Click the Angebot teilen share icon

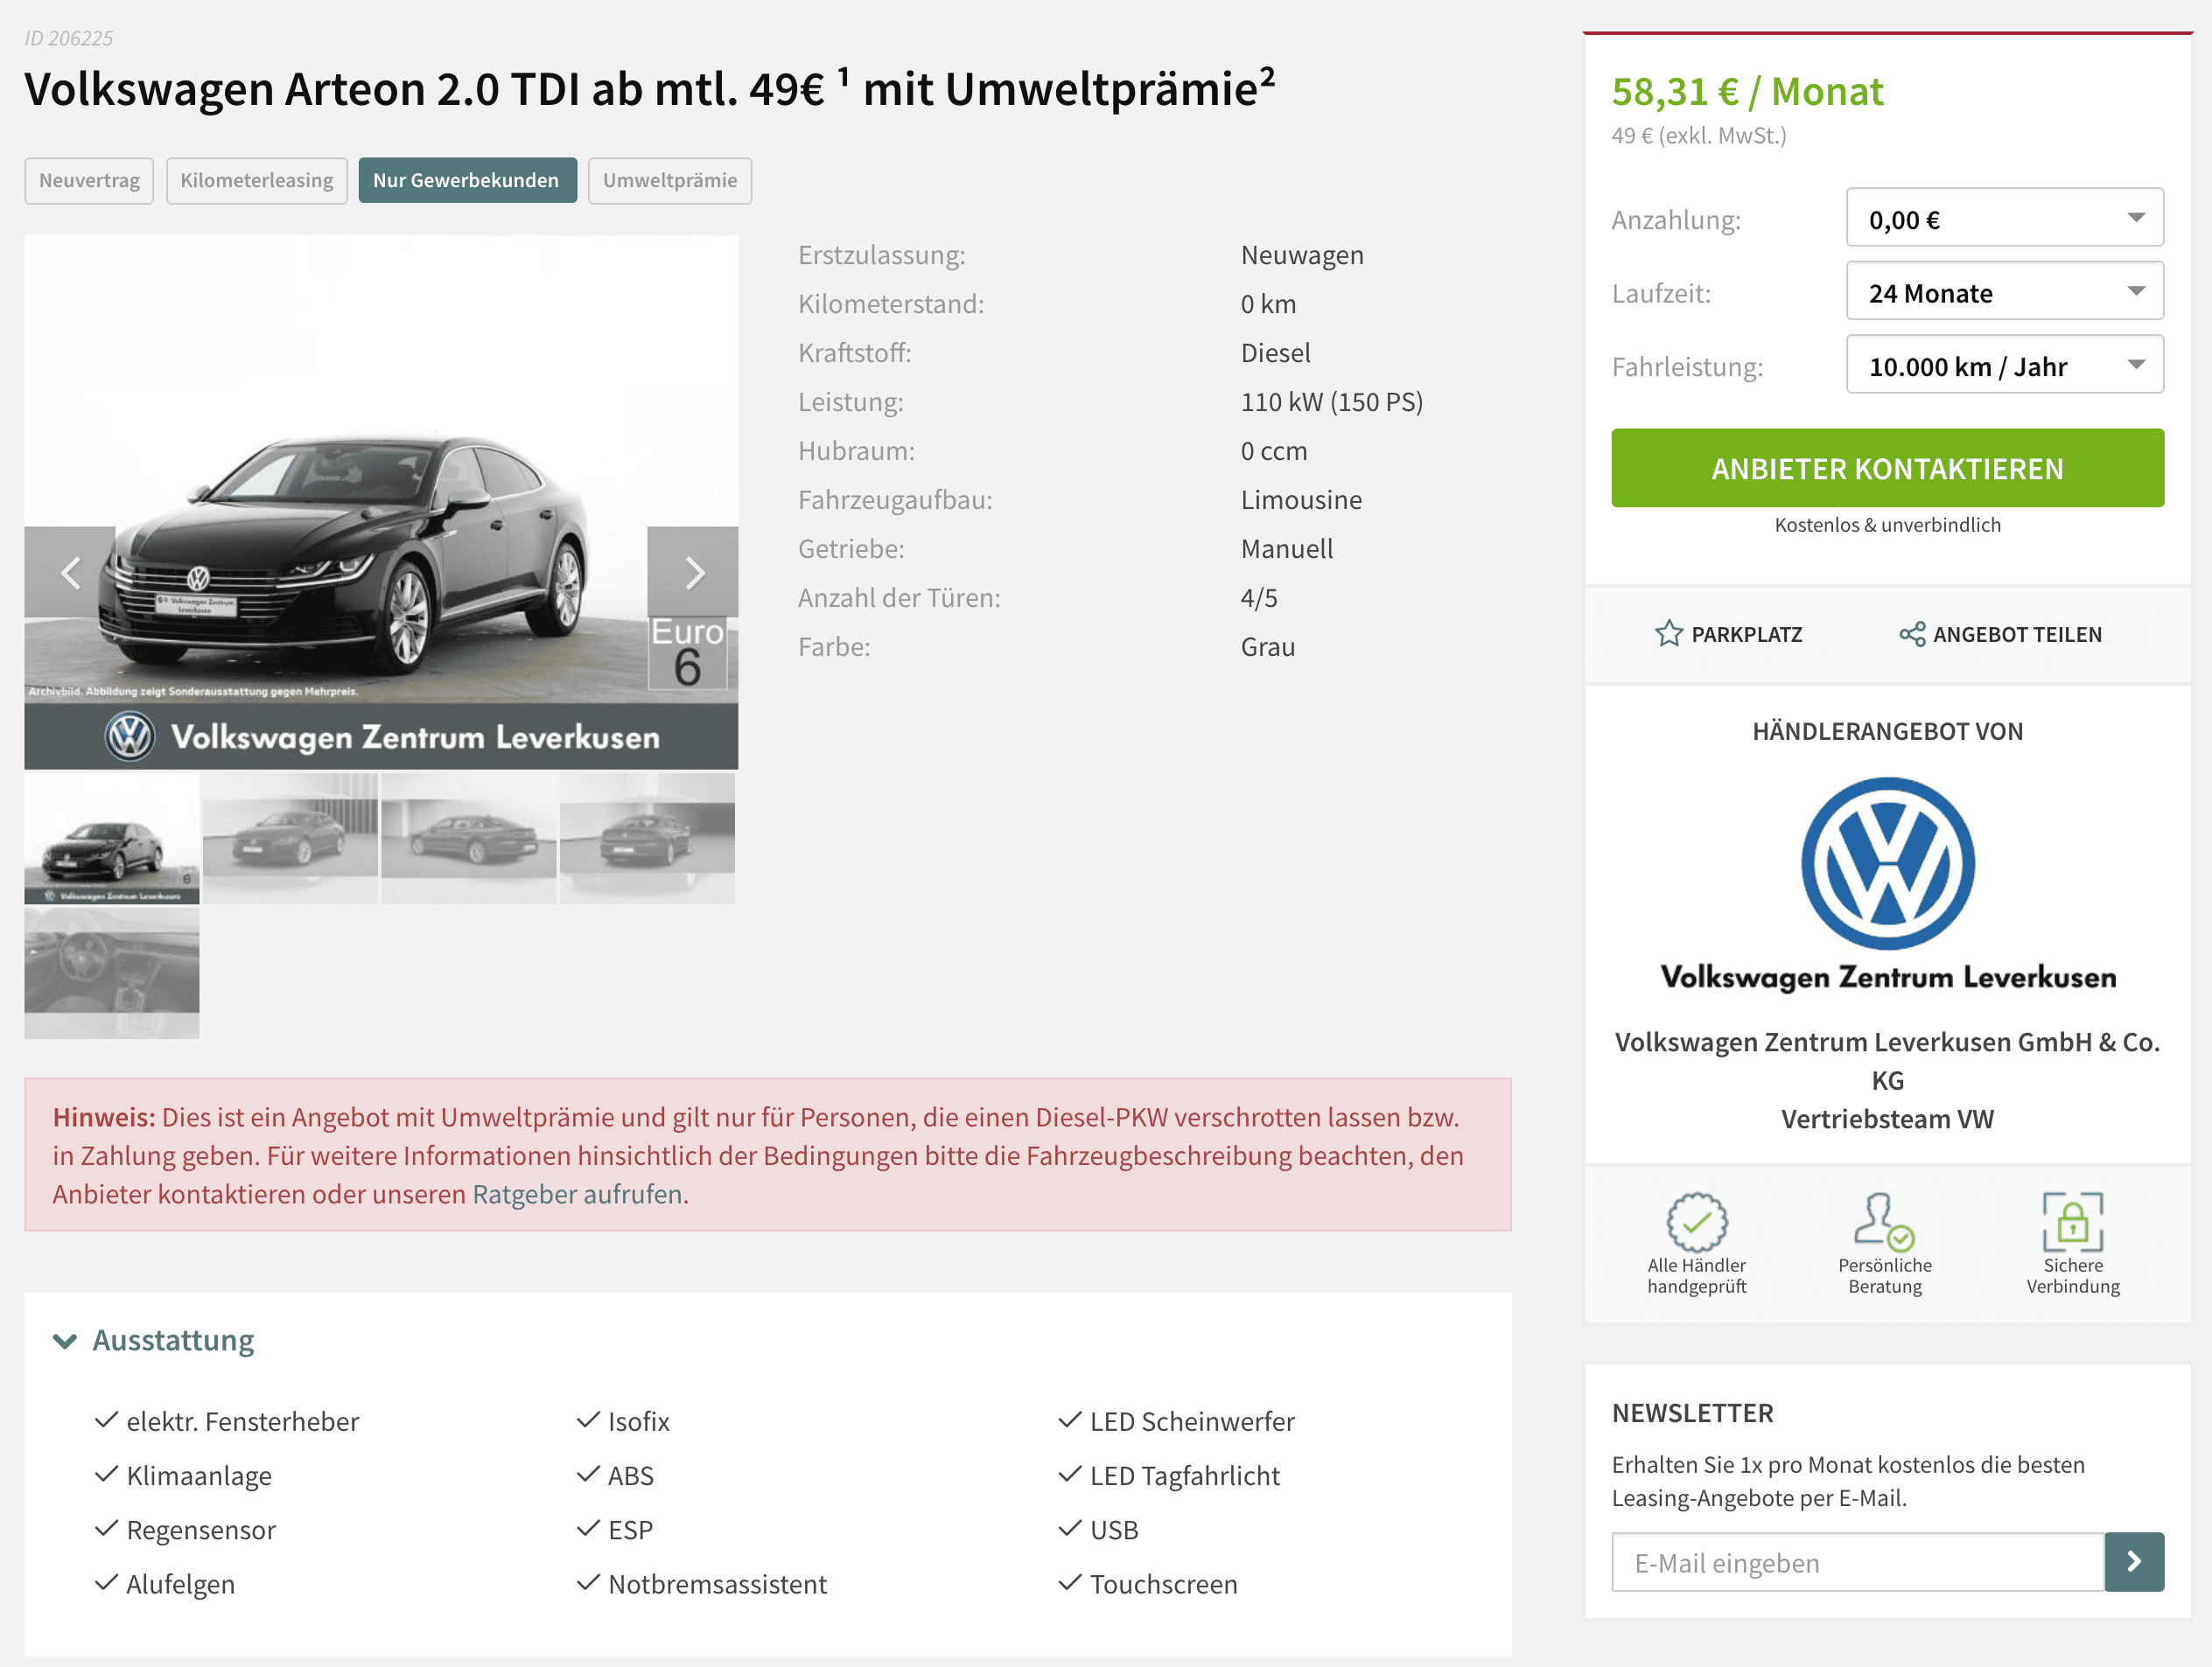point(1912,633)
